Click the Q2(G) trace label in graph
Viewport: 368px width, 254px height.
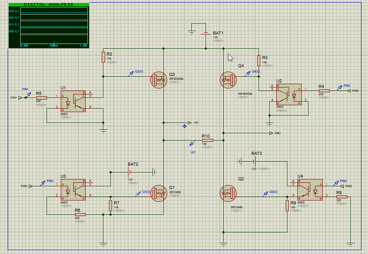pyautogui.click(x=14, y=31)
